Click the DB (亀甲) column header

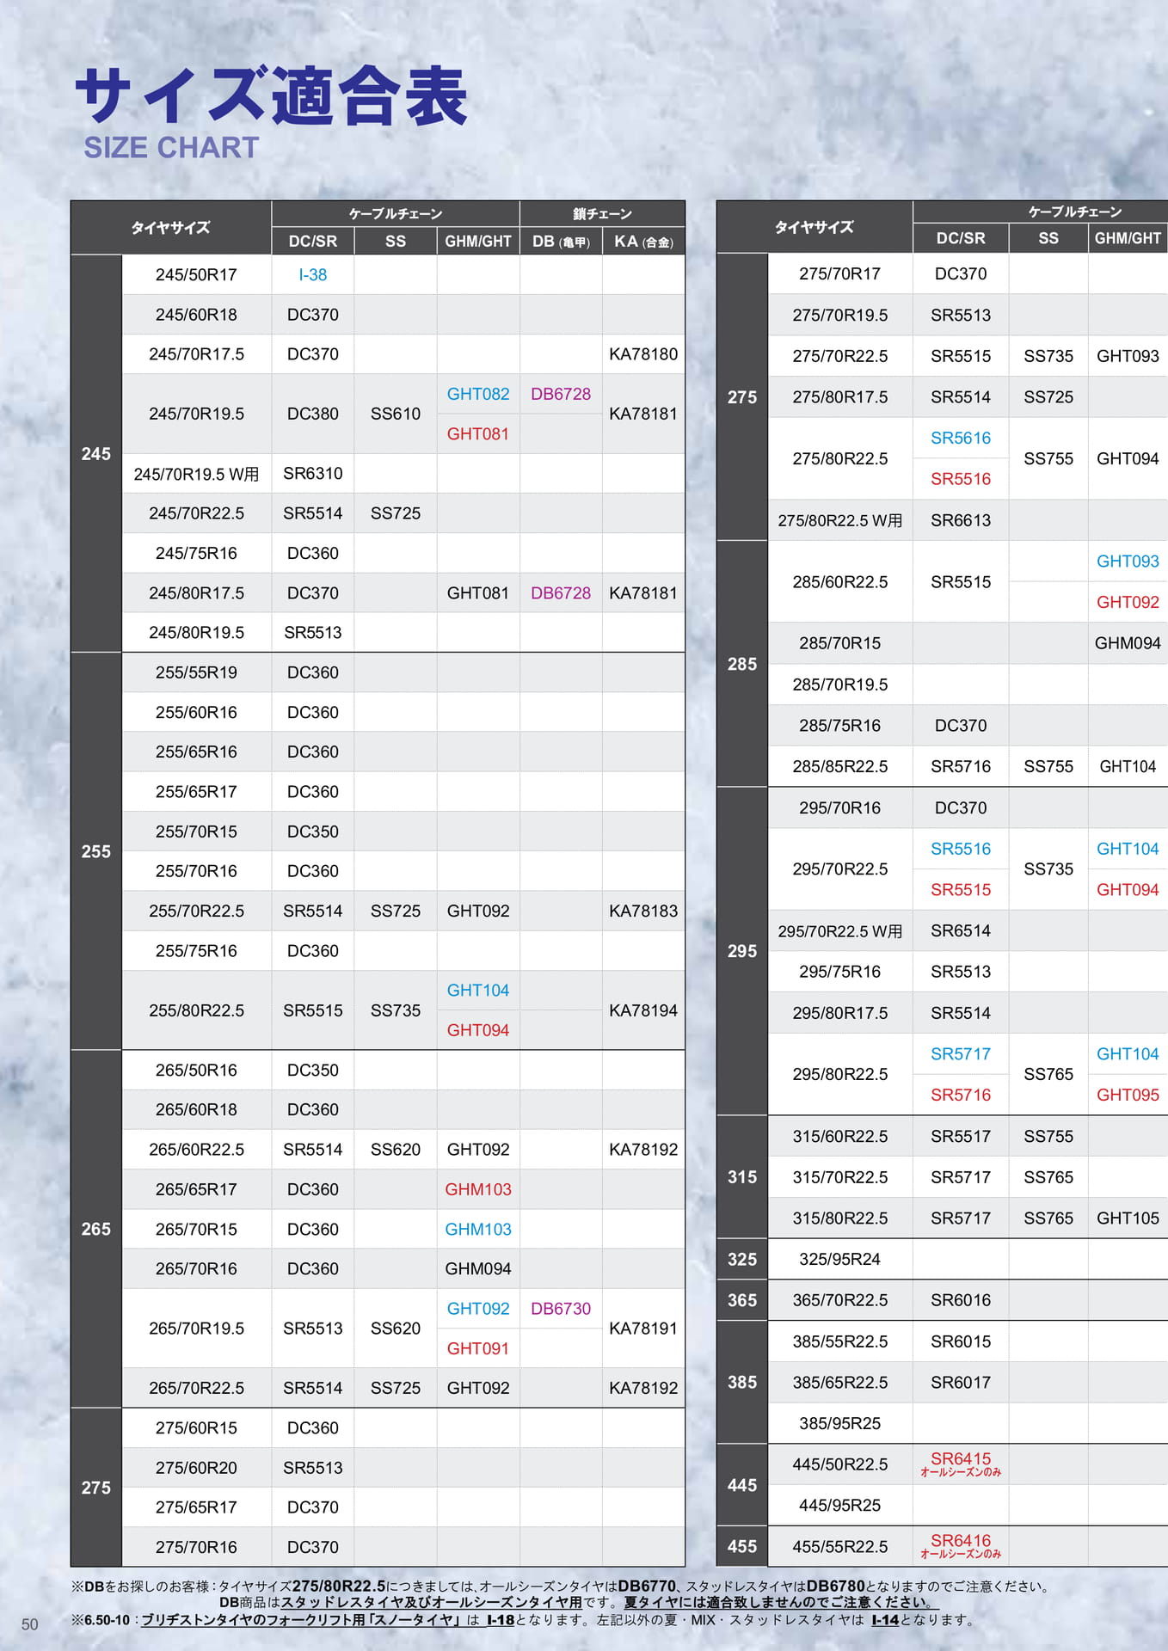561,242
